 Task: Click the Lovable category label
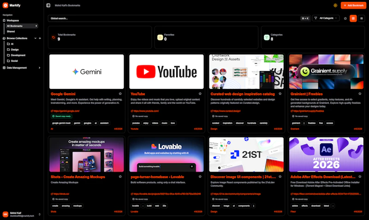pyautogui.click(x=134, y=212)
